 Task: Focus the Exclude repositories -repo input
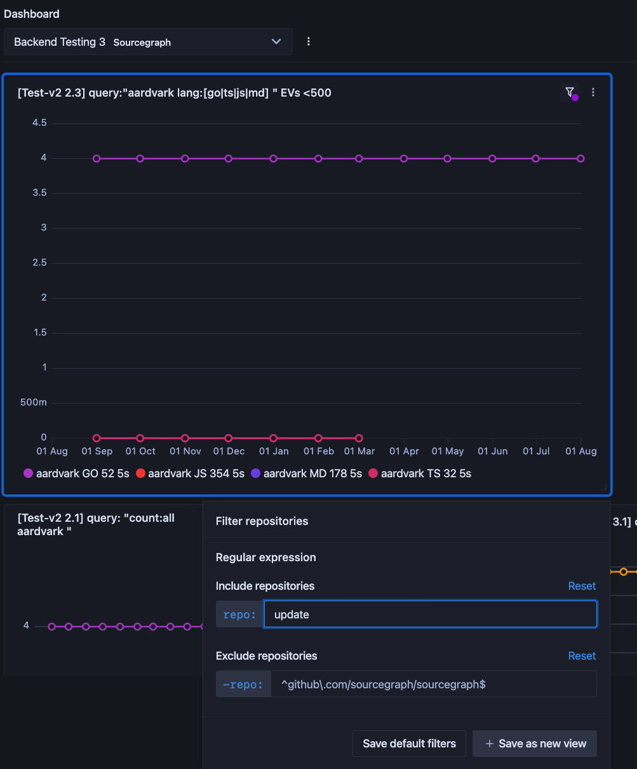[x=434, y=684]
